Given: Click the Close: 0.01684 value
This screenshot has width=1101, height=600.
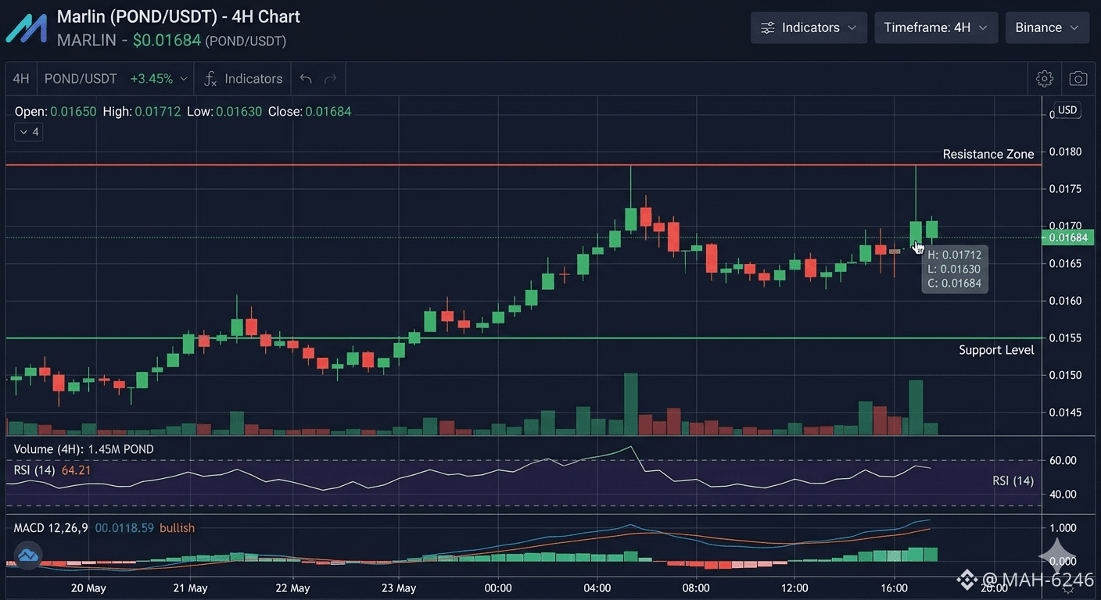Looking at the screenshot, I should pos(310,112).
